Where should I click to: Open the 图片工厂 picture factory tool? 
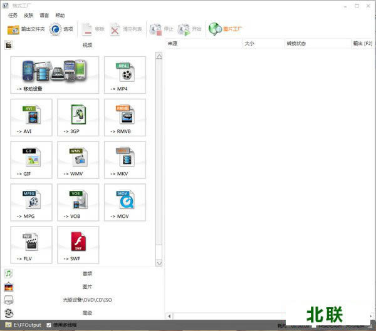pos(226,29)
